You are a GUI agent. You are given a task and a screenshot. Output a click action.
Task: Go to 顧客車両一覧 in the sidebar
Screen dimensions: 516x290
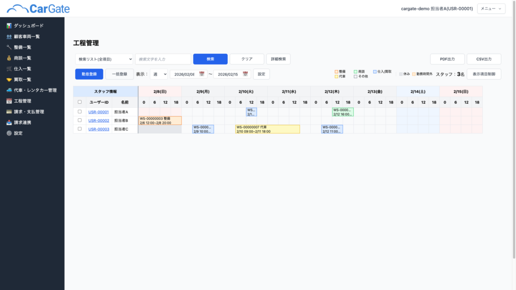[x=27, y=37]
